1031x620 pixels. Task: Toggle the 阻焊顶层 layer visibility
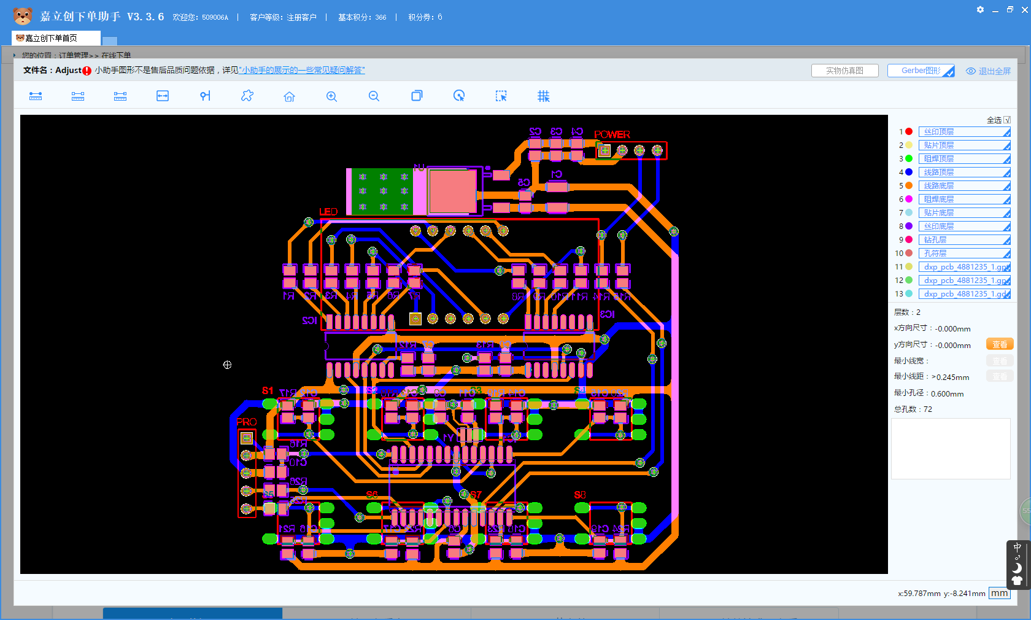click(x=965, y=159)
